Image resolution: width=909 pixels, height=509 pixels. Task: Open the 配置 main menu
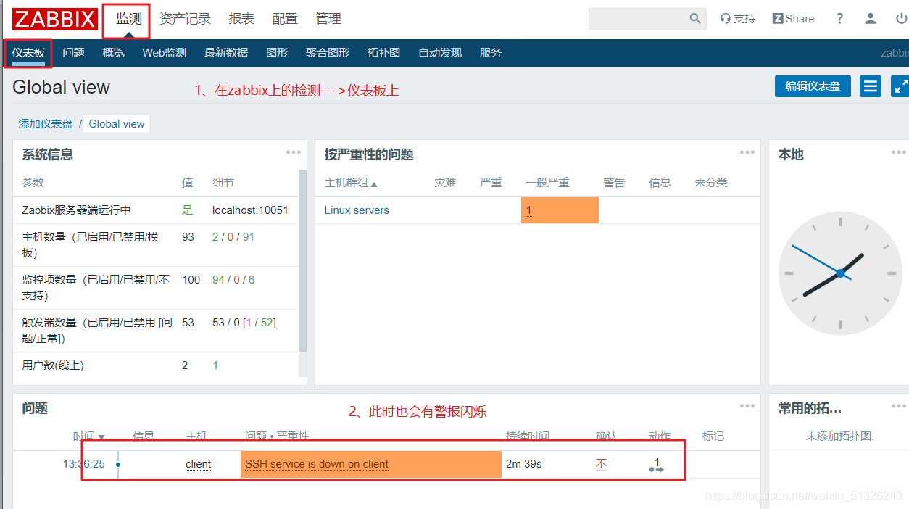pos(285,19)
